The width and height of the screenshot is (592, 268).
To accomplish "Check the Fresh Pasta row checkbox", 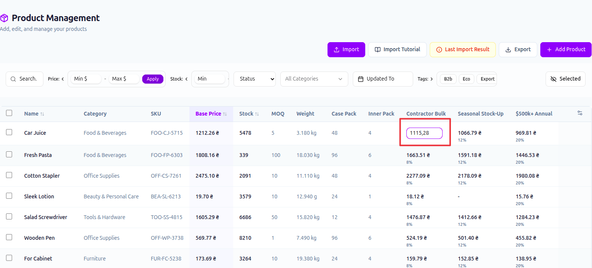I will click(x=9, y=154).
